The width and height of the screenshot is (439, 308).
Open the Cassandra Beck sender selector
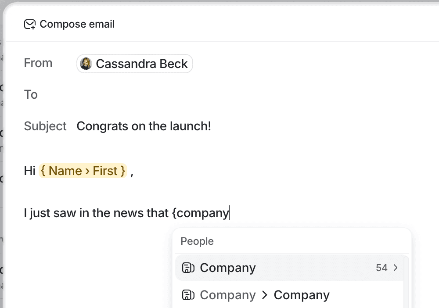pos(135,64)
